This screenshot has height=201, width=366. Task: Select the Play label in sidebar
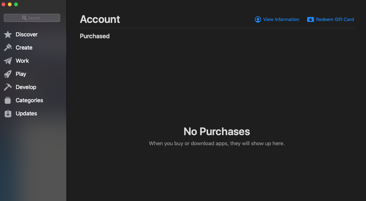pyautogui.click(x=21, y=74)
